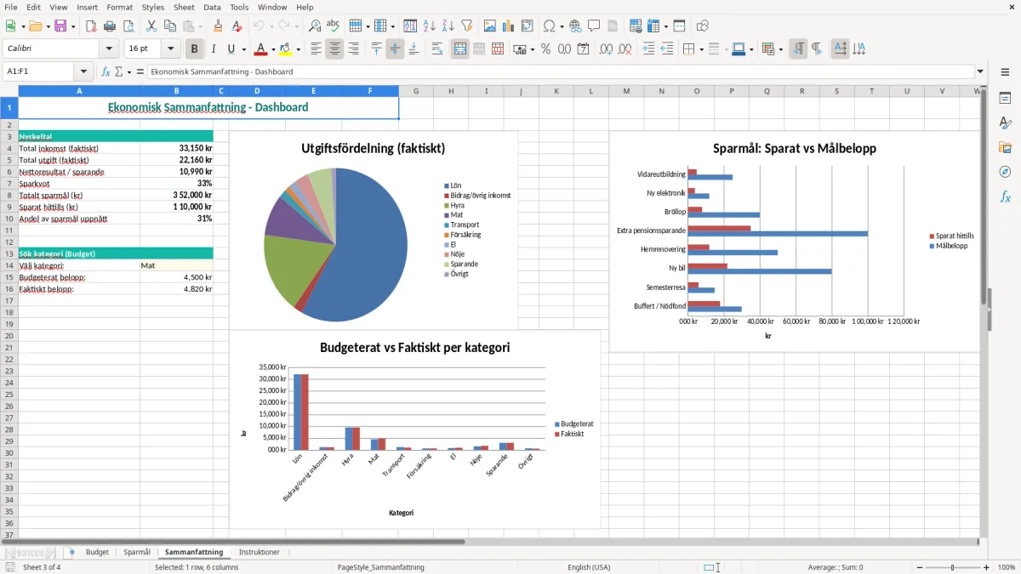The height and width of the screenshot is (574, 1021).
Task: Click the Save document icon
Action: 60,26
